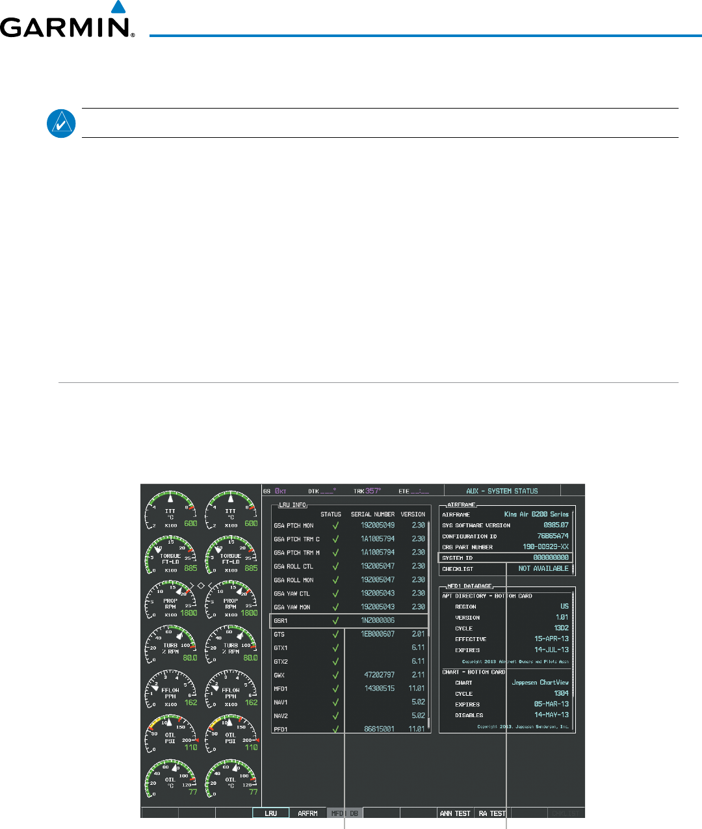Image resolution: width=702 pixels, height=829 pixels.
Task: Click the APT DIRECTORY - BOTTOM CARD heading
Action: 487,596
